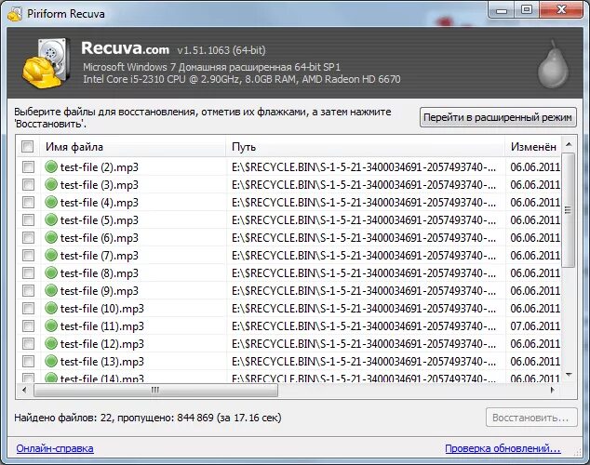Screen dimensions: 590x465
Task: Click modified date of test-file (9).mp3
Action: coord(535,290)
